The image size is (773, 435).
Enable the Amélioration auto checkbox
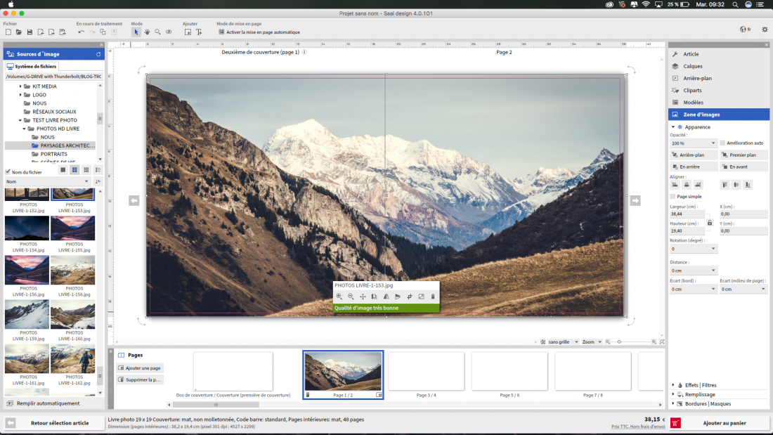[x=723, y=143]
